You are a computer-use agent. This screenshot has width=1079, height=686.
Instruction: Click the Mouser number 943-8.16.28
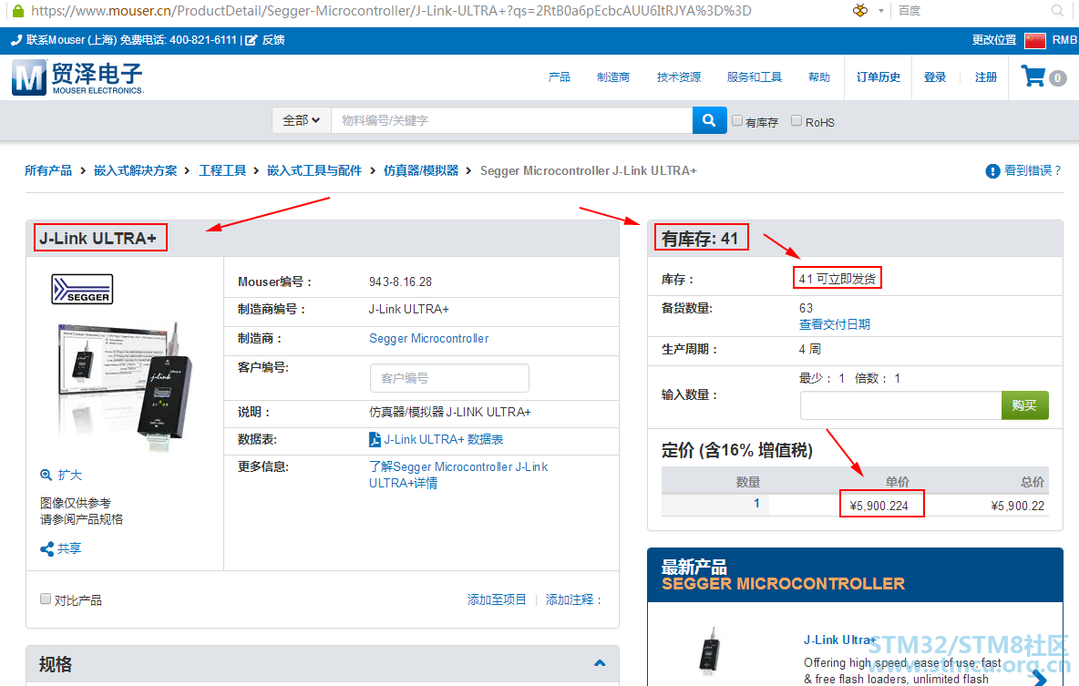tap(400, 282)
